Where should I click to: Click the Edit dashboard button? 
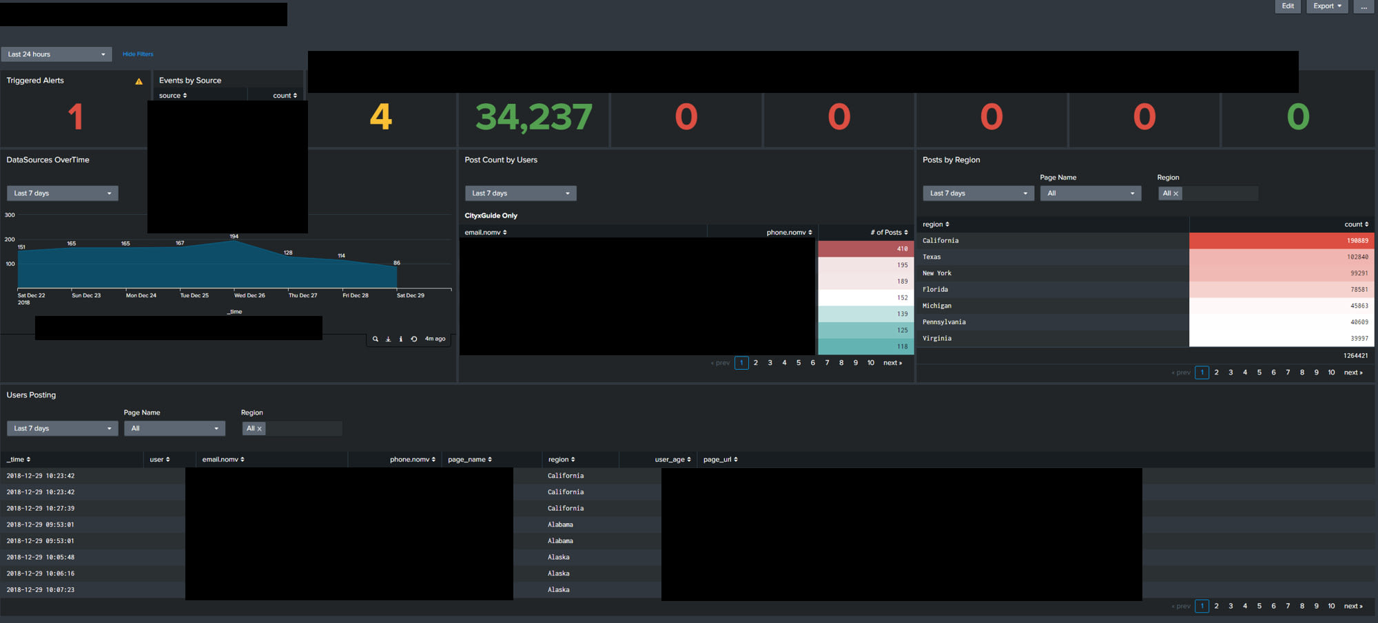coord(1288,6)
